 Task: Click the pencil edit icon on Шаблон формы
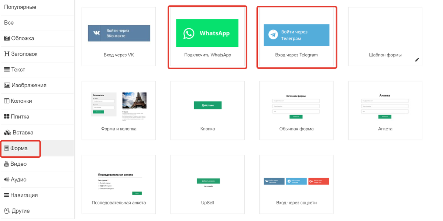point(417,59)
